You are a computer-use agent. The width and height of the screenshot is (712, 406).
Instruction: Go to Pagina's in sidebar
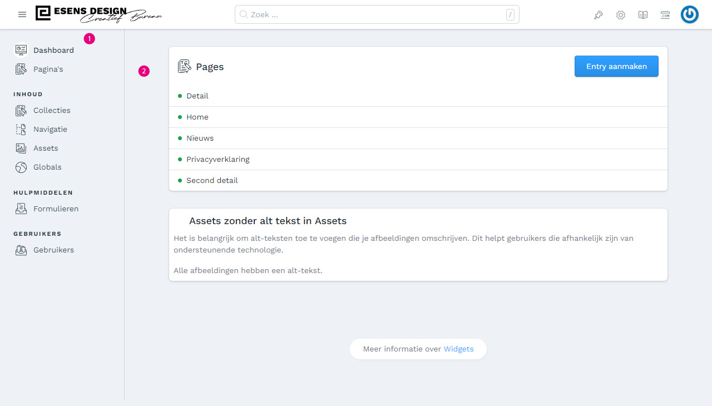(48, 69)
